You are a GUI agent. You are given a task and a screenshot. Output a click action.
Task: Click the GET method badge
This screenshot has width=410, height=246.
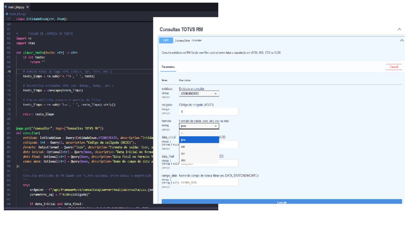(166, 40)
